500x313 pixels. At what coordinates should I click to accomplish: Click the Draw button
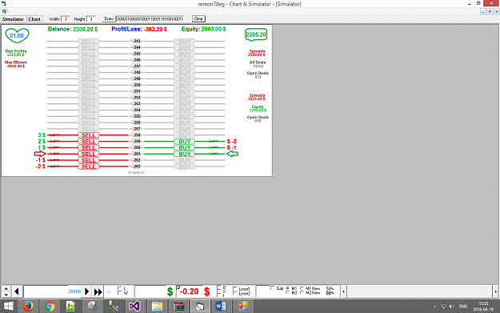(109, 19)
